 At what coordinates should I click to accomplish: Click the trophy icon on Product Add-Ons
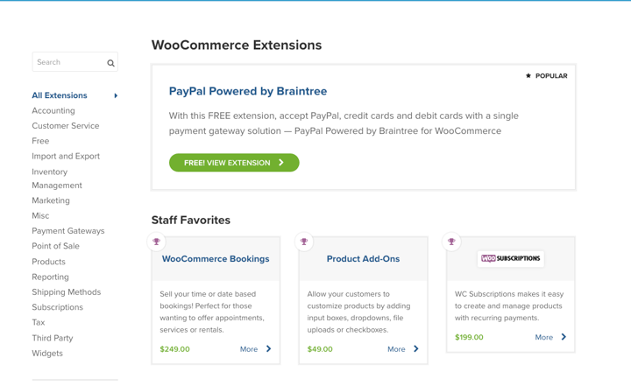point(304,242)
